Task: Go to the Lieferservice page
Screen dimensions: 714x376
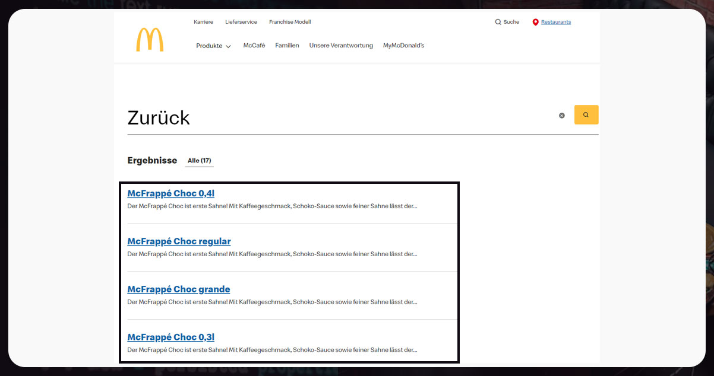Action: [241, 22]
